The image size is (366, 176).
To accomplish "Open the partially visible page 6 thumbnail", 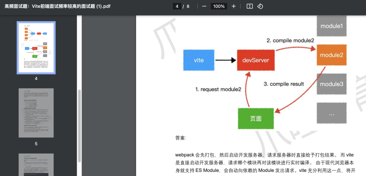I will pyautogui.click(x=36, y=165).
